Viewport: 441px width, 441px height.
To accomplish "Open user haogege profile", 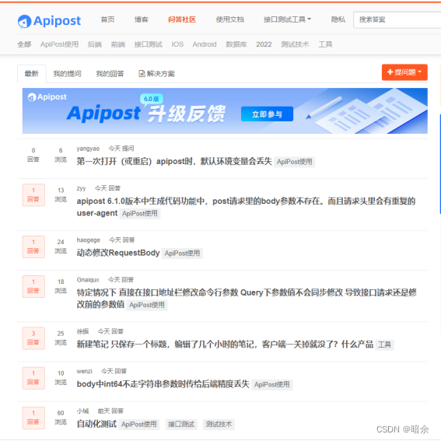I will point(89,240).
